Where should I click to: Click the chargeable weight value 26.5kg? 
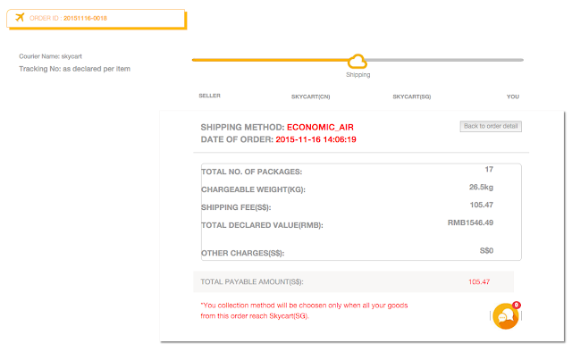481,187
